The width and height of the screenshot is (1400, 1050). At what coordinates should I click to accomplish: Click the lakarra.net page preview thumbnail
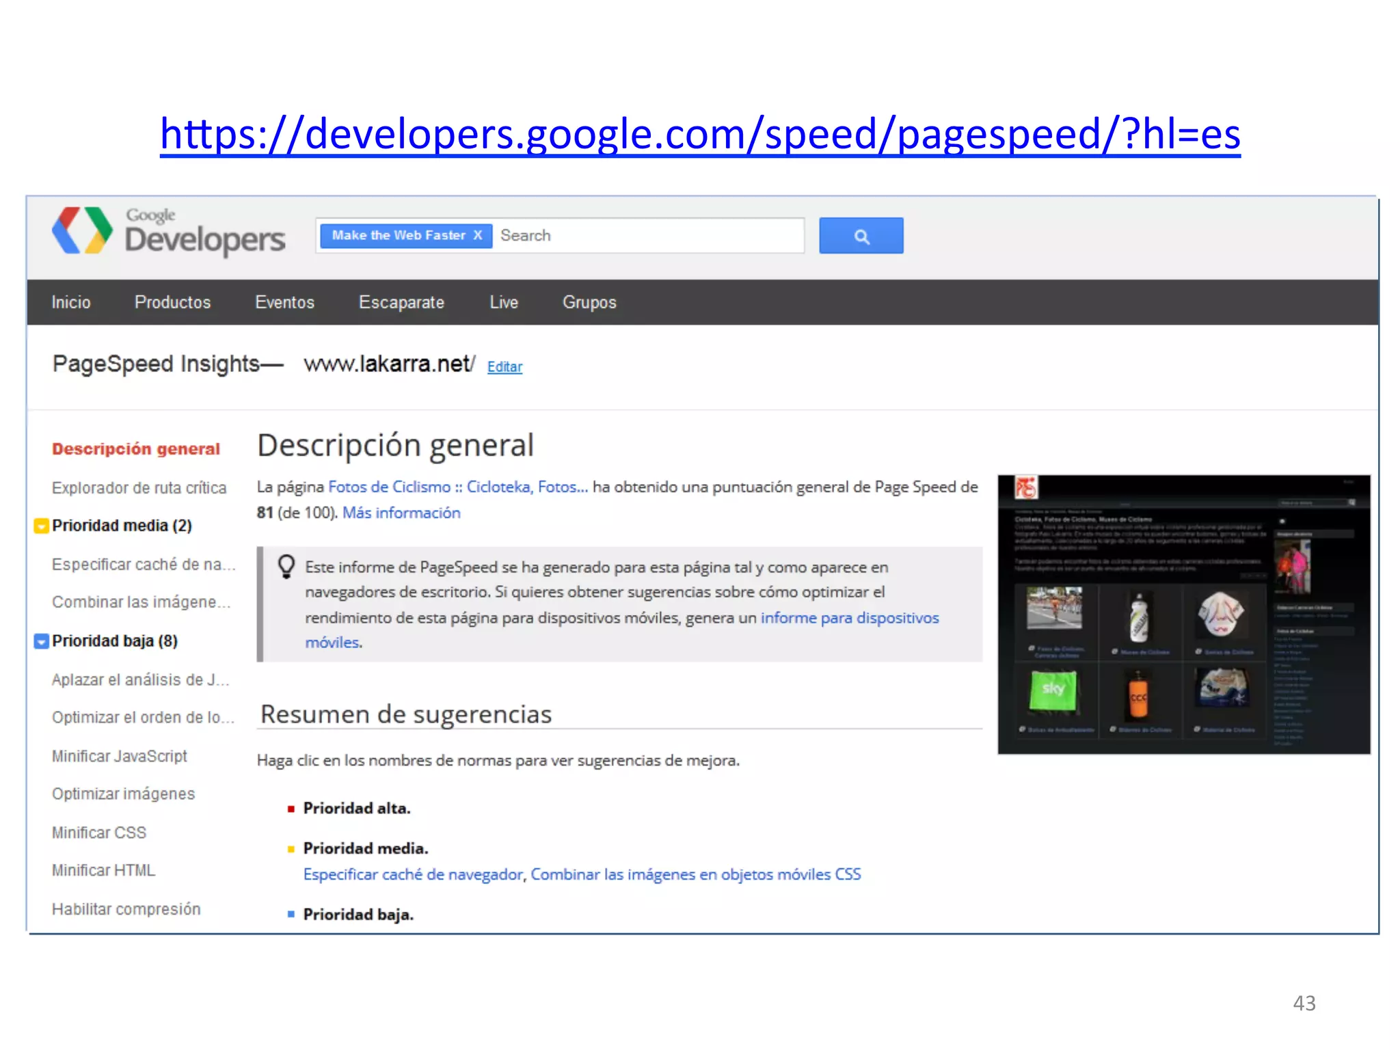(1184, 615)
